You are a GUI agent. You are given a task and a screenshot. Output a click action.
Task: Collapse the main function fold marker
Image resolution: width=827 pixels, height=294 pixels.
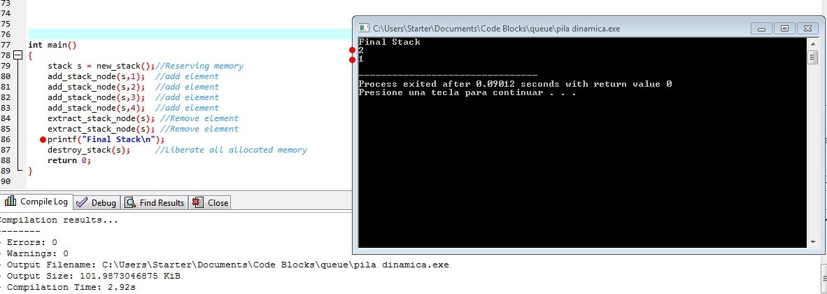click(18, 55)
